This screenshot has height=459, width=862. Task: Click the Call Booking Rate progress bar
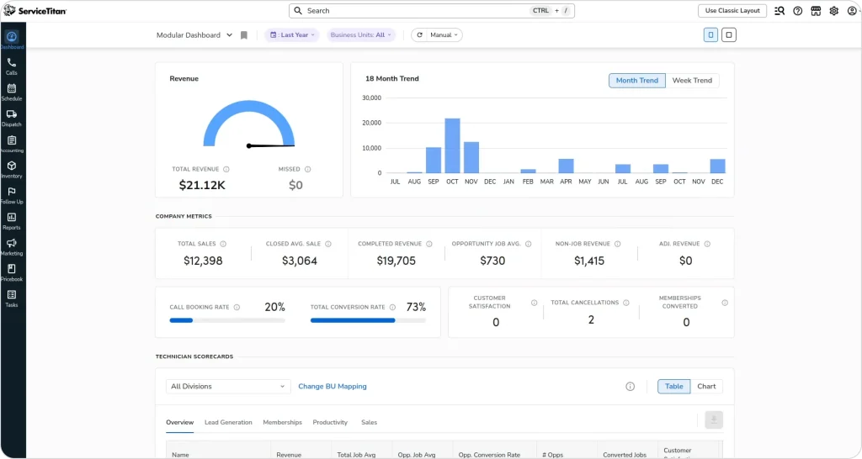point(227,320)
